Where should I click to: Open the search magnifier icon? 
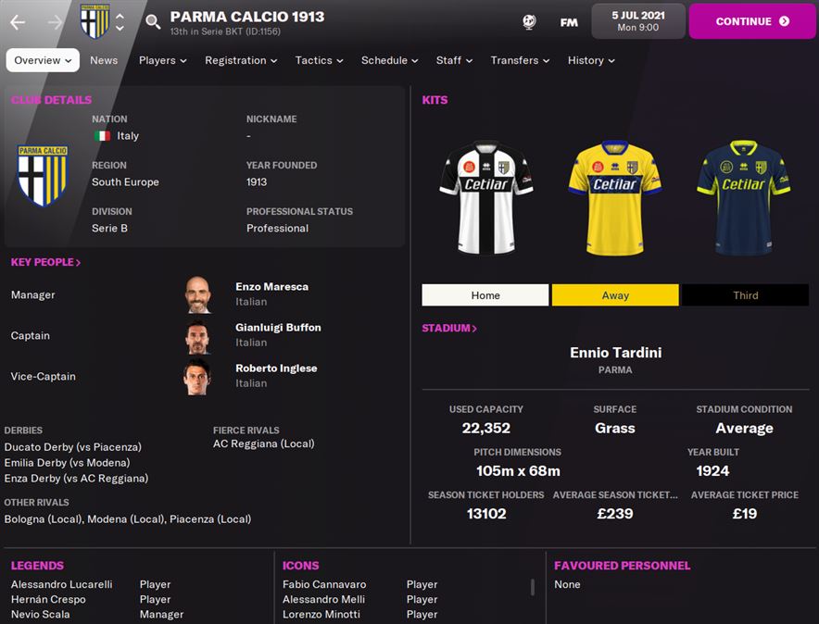153,22
